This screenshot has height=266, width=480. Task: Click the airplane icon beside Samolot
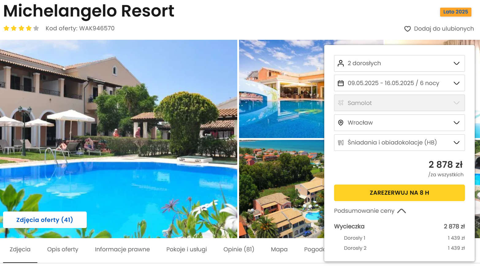click(x=341, y=103)
